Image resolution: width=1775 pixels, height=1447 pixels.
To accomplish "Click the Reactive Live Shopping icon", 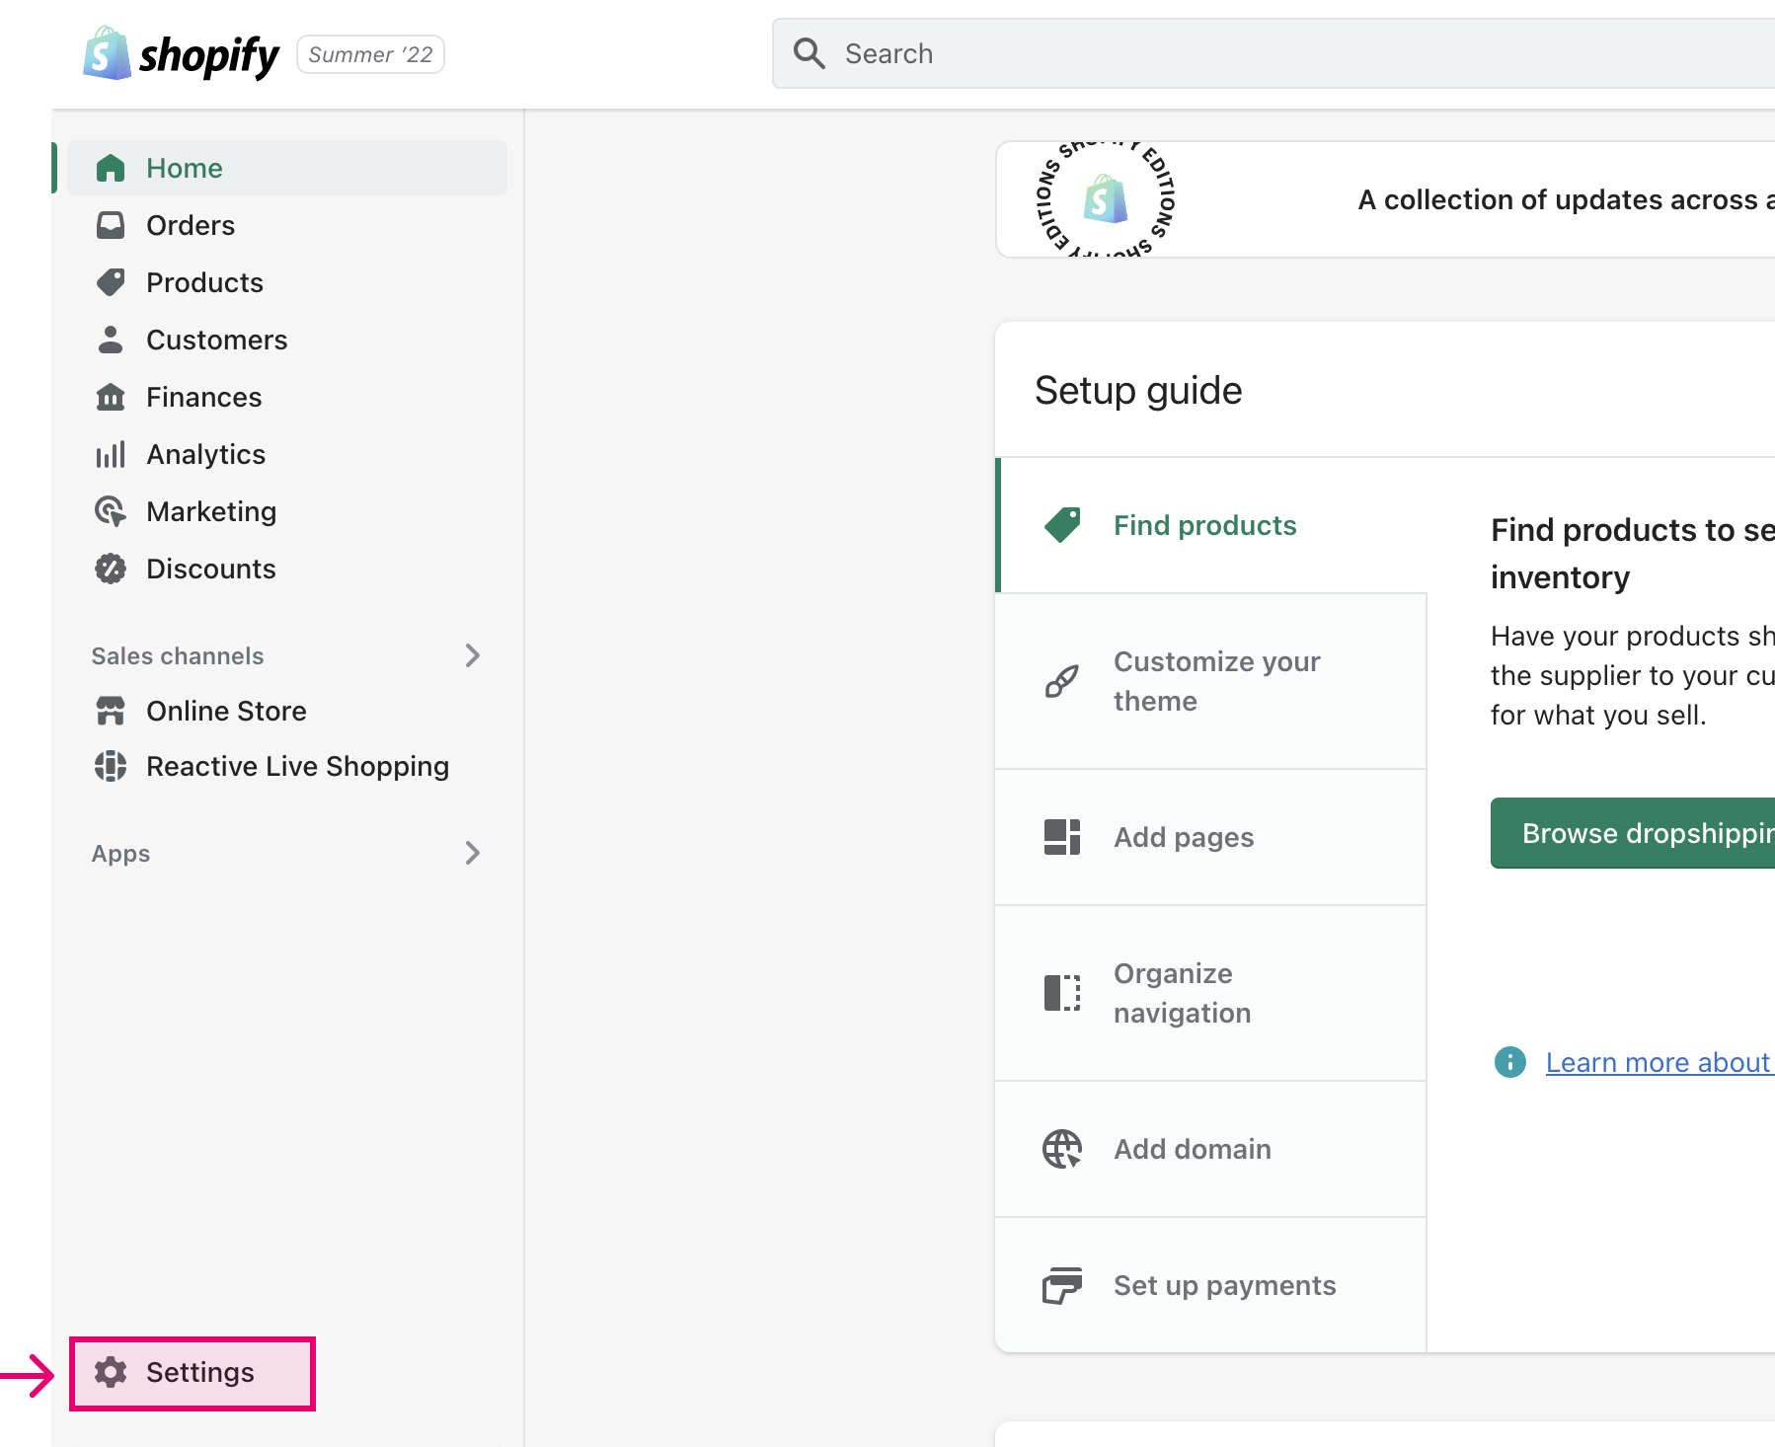I will pyautogui.click(x=111, y=766).
